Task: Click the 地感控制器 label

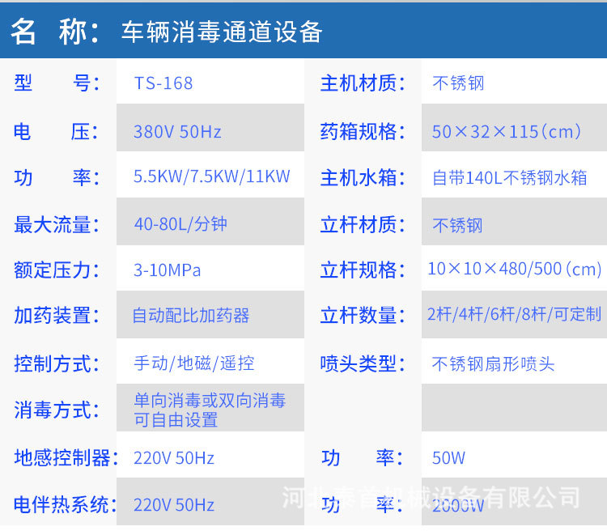Action: pos(62,458)
